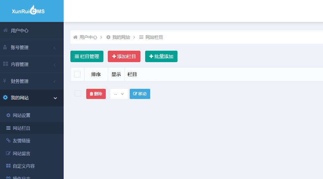
Task: Open 友情链接 submenu item
Action: [32, 141]
